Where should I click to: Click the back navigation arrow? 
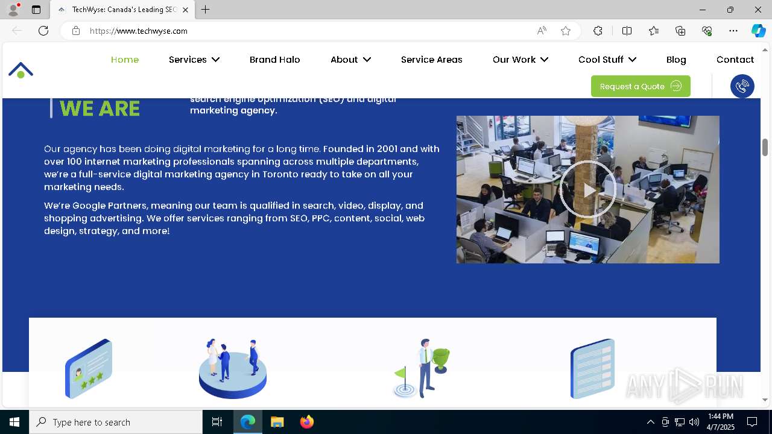pos(17,31)
